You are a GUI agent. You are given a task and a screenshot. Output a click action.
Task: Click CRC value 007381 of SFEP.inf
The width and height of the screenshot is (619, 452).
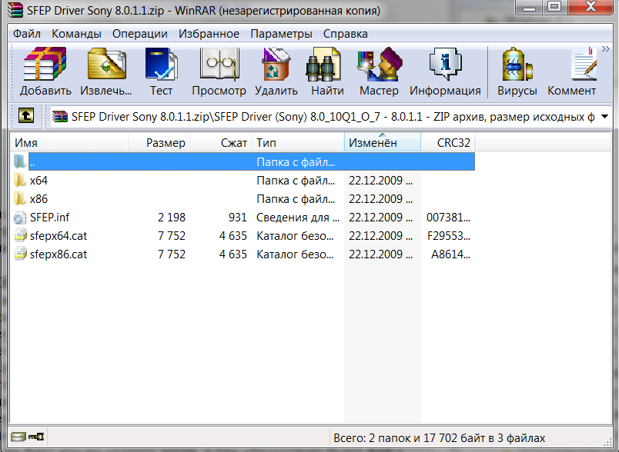coord(448,217)
